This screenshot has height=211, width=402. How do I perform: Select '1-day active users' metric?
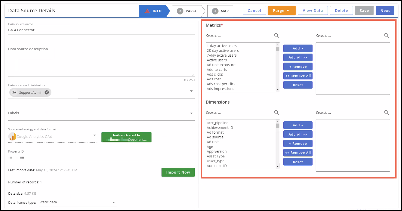tap(222, 46)
